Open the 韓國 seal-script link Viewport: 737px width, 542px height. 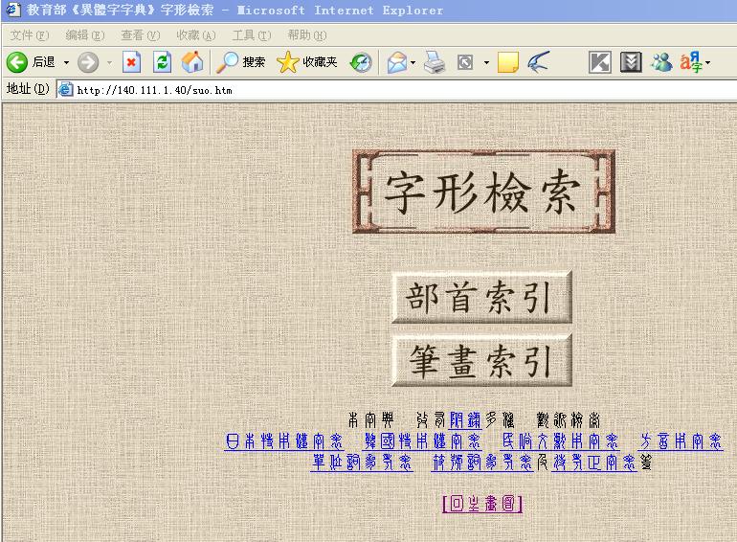pyautogui.click(x=422, y=441)
